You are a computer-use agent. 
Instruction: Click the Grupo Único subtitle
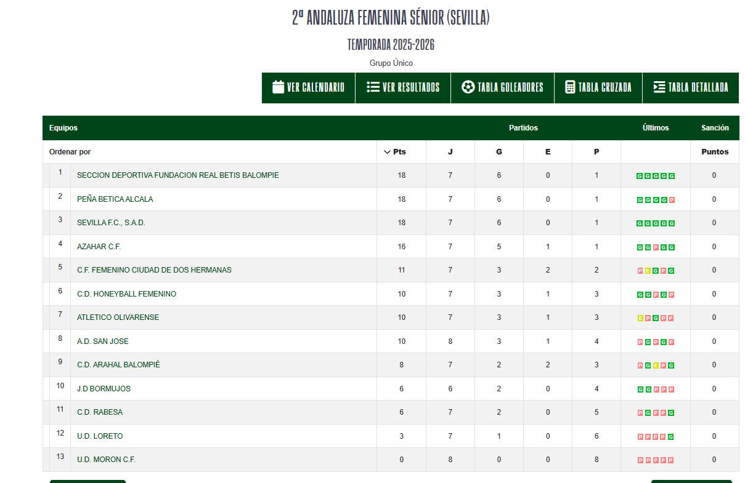(391, 63)
